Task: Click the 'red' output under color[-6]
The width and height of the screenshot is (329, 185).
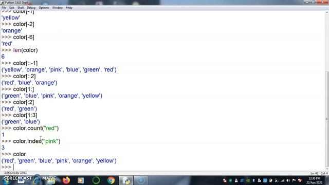Action: [7, 44]
